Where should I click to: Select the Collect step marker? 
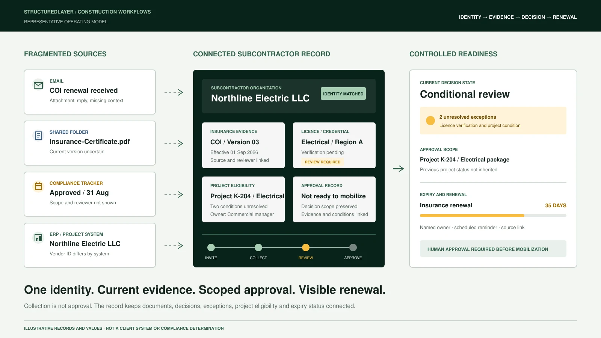[x=258, y=247]
